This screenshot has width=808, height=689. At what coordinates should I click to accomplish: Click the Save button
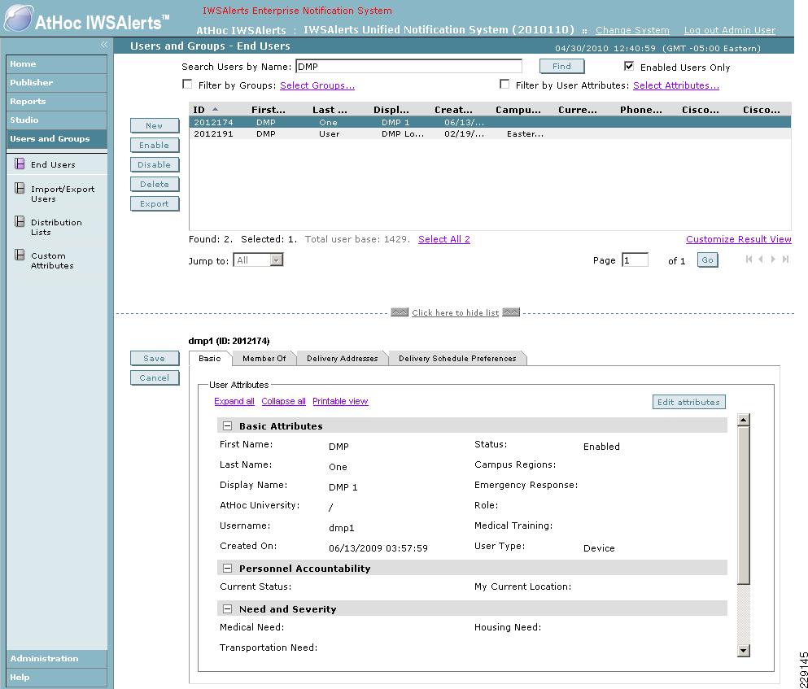pyautogui.click(x=155, y=358)
